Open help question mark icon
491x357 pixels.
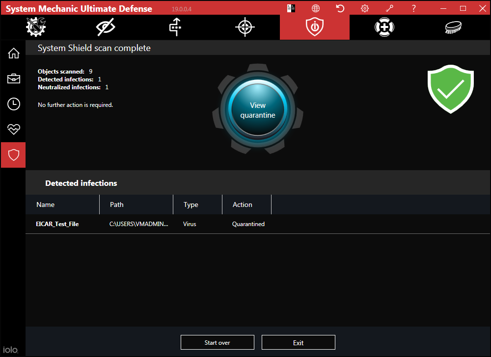[413, 8]
